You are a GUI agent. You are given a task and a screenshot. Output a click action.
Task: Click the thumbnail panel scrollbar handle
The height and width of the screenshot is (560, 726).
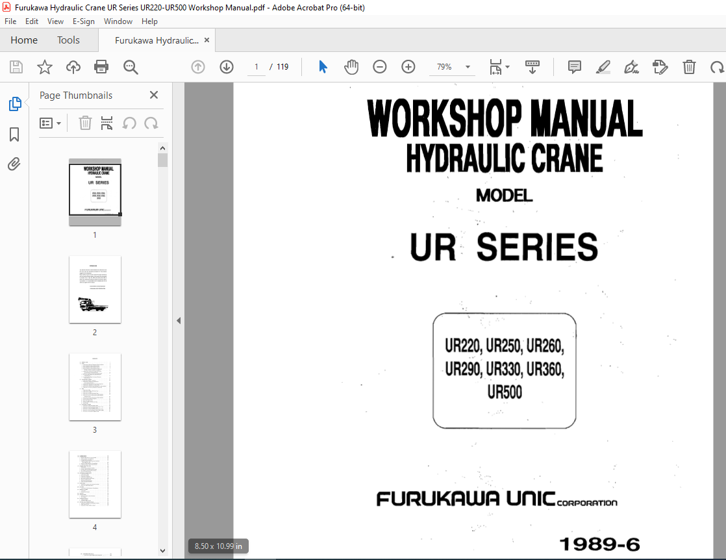click(x=162, y=160)
